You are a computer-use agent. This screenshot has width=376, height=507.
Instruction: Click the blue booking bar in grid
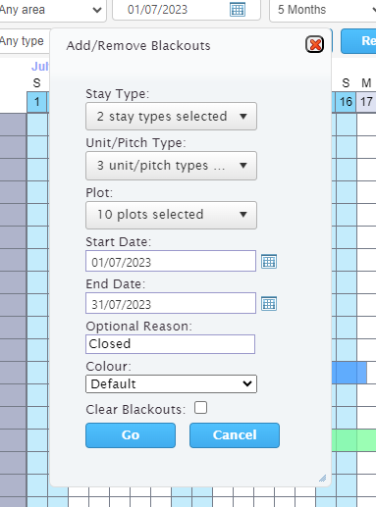pos(349,373)
